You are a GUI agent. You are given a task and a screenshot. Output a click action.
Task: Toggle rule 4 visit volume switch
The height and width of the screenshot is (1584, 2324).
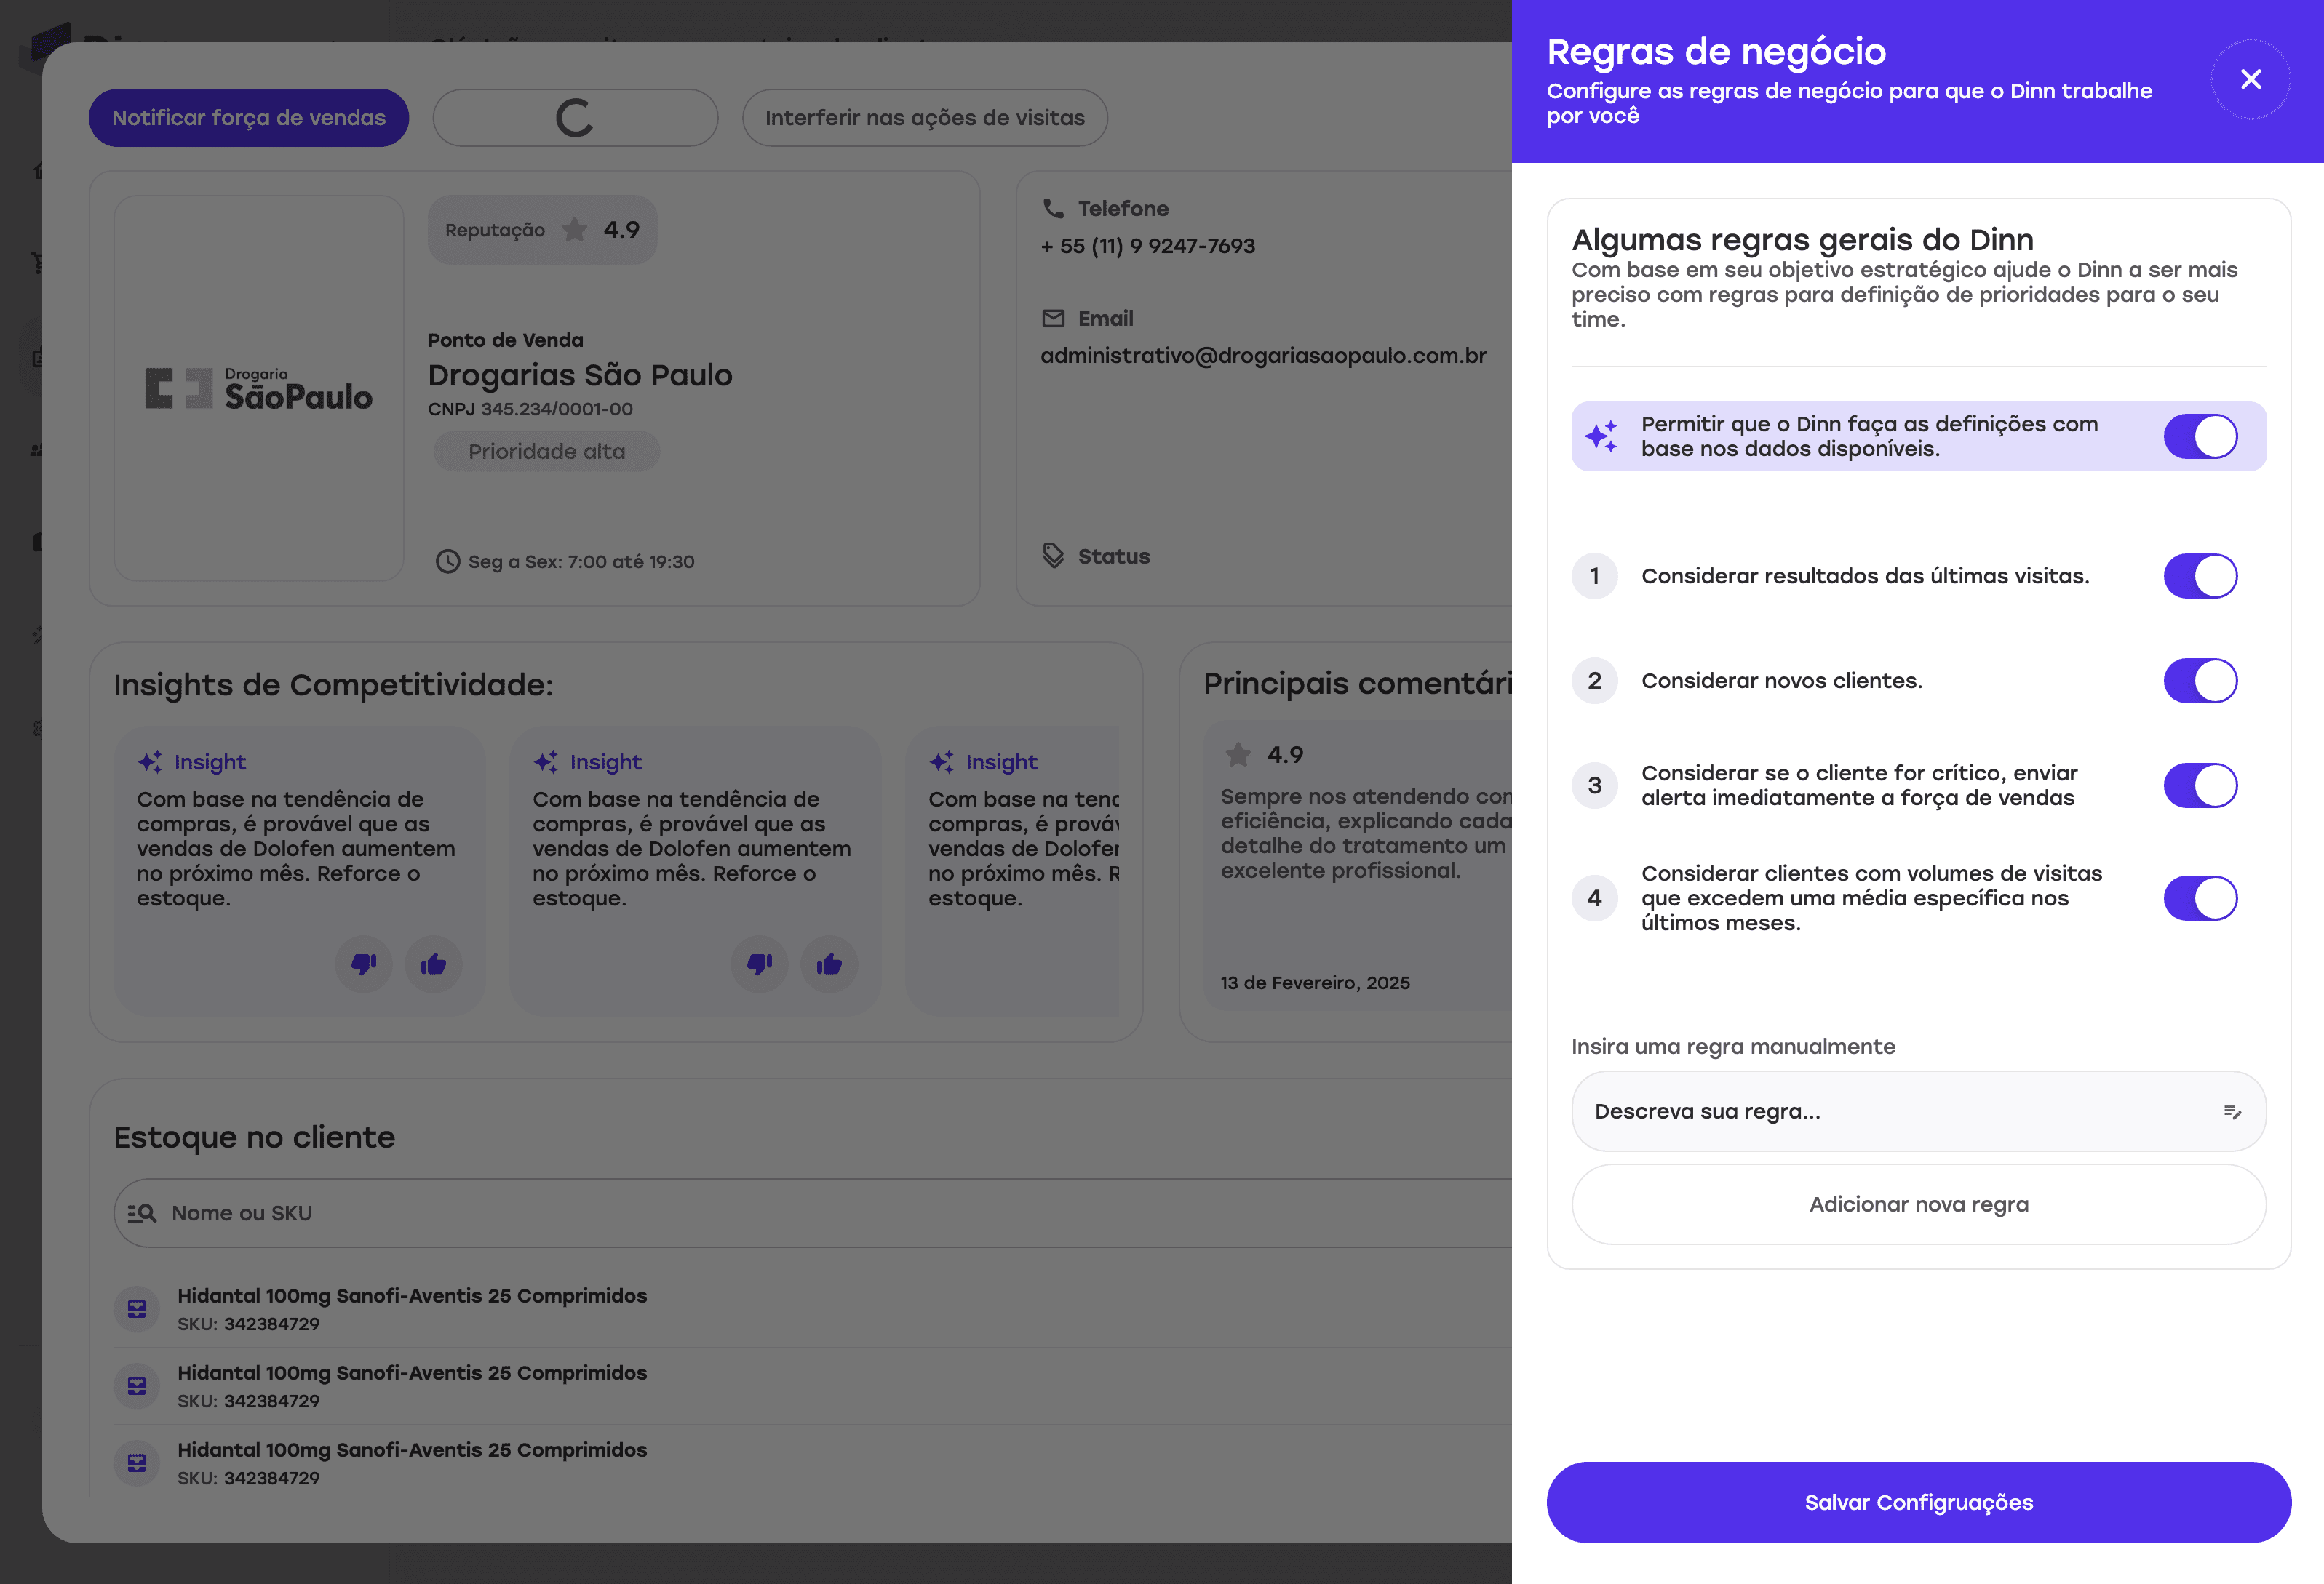point(2200,897)
